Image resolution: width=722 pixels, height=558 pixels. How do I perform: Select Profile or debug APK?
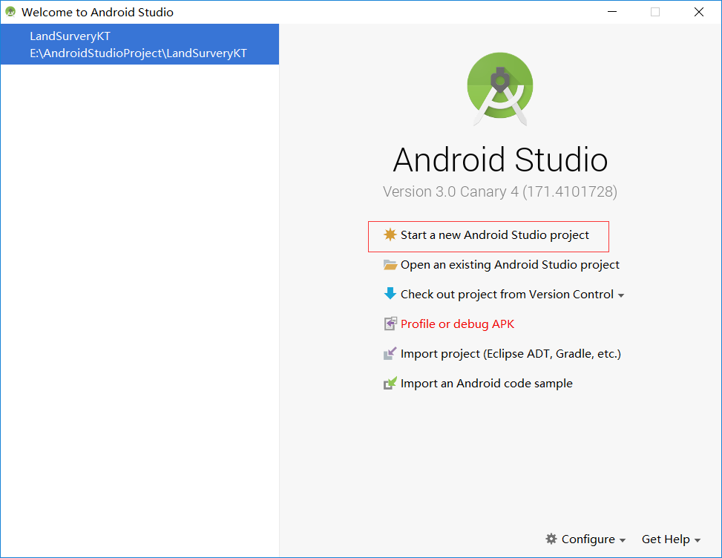click(x=457, y=324)
